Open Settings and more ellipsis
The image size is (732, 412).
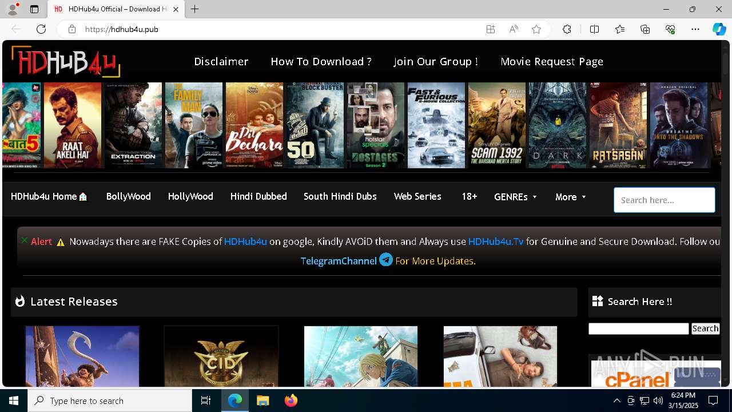[695, 29]
